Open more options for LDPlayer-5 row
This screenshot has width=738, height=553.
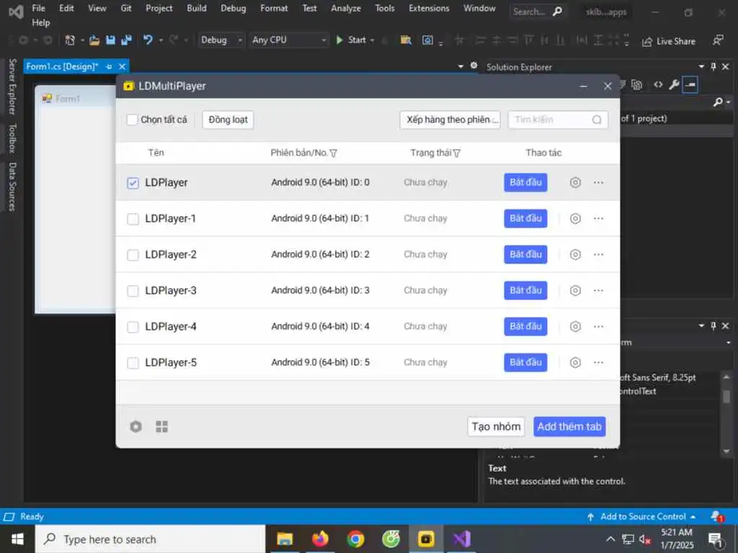pos(598,363)
